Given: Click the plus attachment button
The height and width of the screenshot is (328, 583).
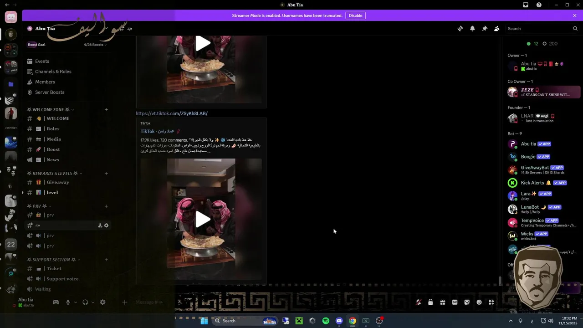Looking at the screenshot, I should [x=125, y=302].
